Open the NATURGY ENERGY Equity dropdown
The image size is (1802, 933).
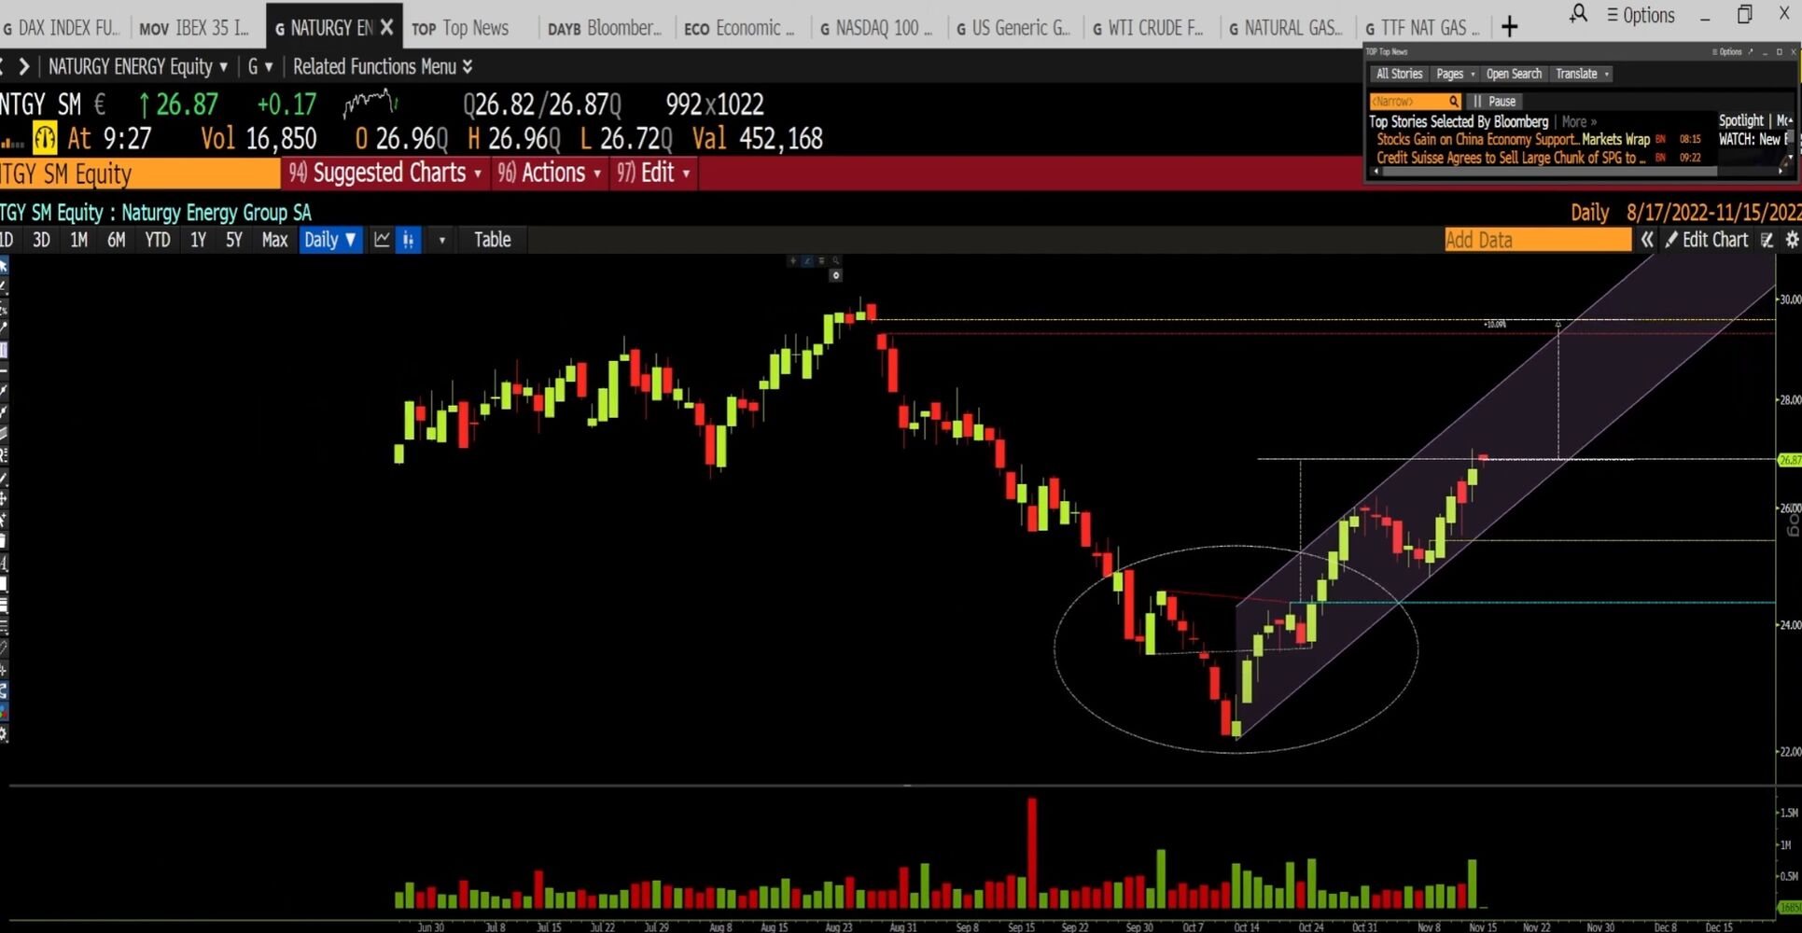(x=138, y=66)
